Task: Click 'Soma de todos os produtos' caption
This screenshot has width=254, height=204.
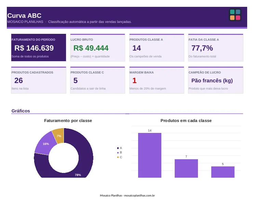Action: pyautogui.click(x=30, y=56)
